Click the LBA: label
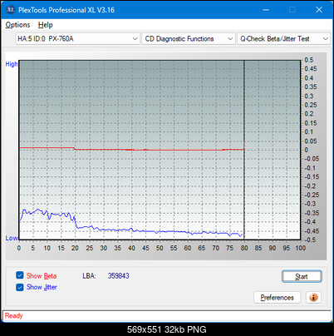 (89, 276)
